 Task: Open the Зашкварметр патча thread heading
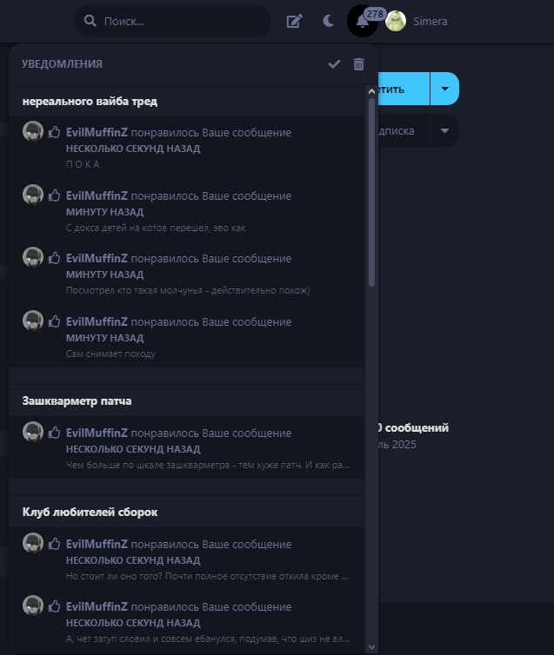click(77, 401)
